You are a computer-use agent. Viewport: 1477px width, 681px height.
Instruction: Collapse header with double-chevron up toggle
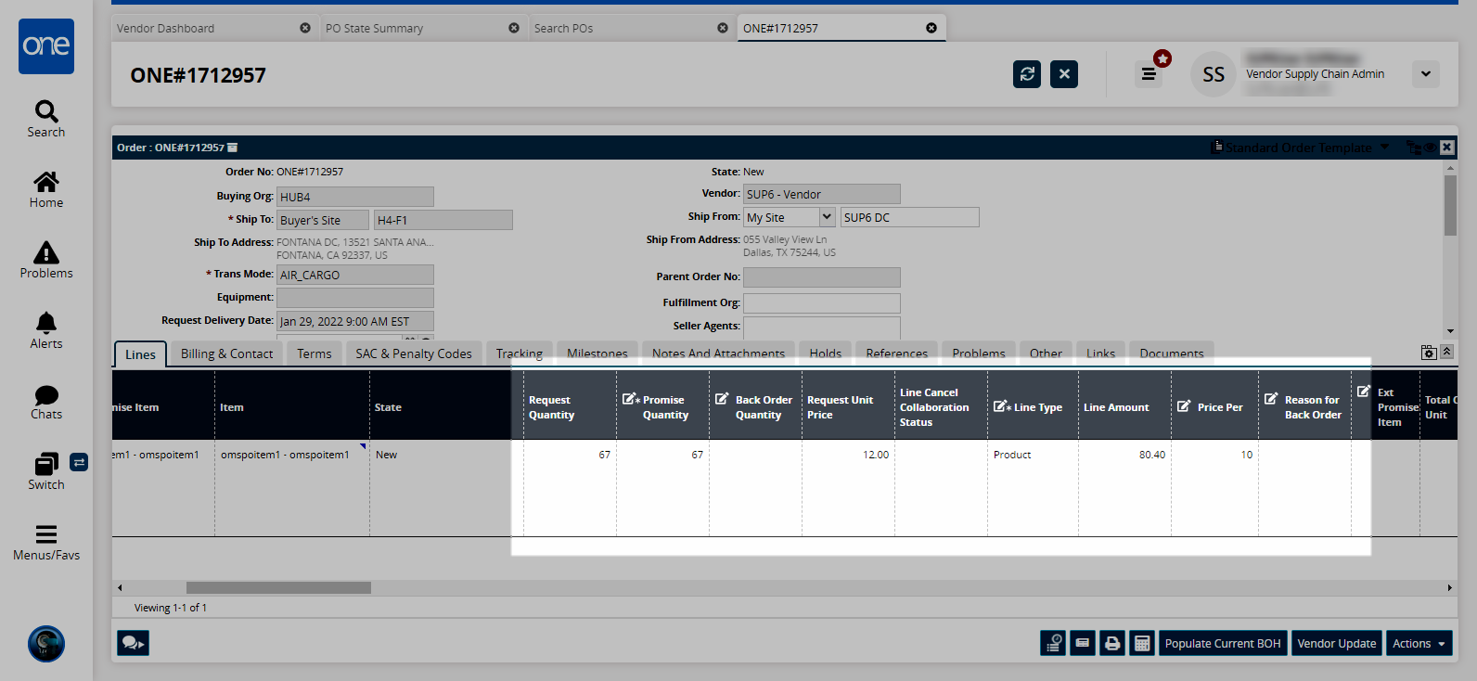[x=1446, y=352]
